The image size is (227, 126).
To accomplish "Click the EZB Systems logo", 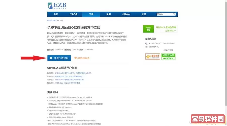I will pyautogui.click(x=57, y=6).
